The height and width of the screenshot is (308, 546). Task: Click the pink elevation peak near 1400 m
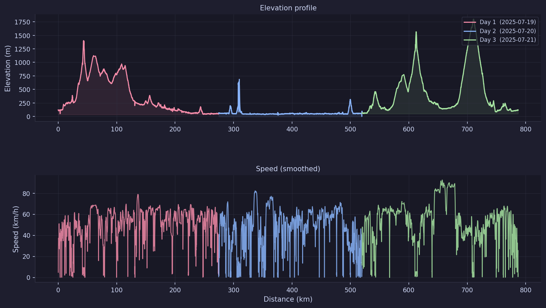pos(84,41)
